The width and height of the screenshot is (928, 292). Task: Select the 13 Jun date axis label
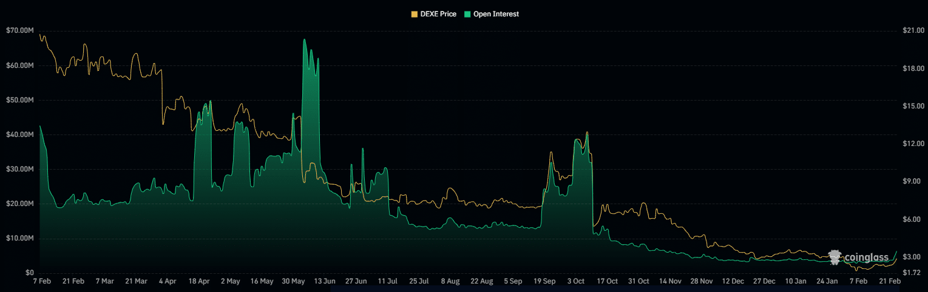click(325, 282)
